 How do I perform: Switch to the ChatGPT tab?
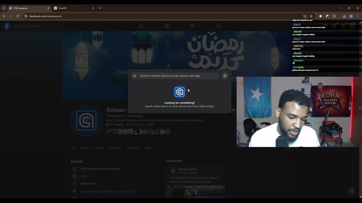coord(74,8)
